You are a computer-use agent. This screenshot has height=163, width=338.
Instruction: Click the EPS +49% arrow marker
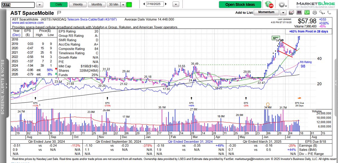pos(191,98)
